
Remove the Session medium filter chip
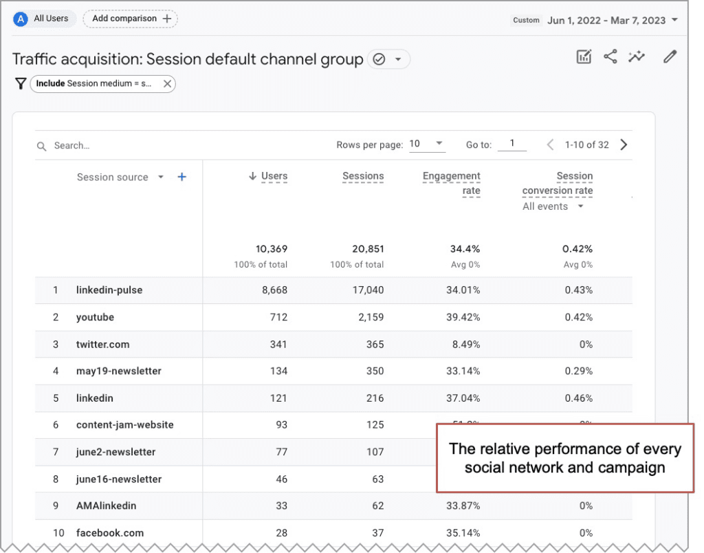point(167,83)
